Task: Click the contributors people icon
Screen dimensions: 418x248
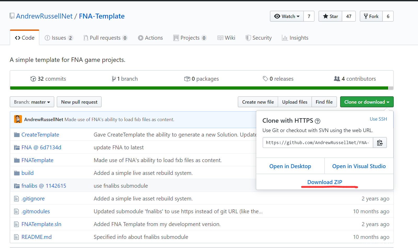Action: pyautogui.click(x=337, y=79)
